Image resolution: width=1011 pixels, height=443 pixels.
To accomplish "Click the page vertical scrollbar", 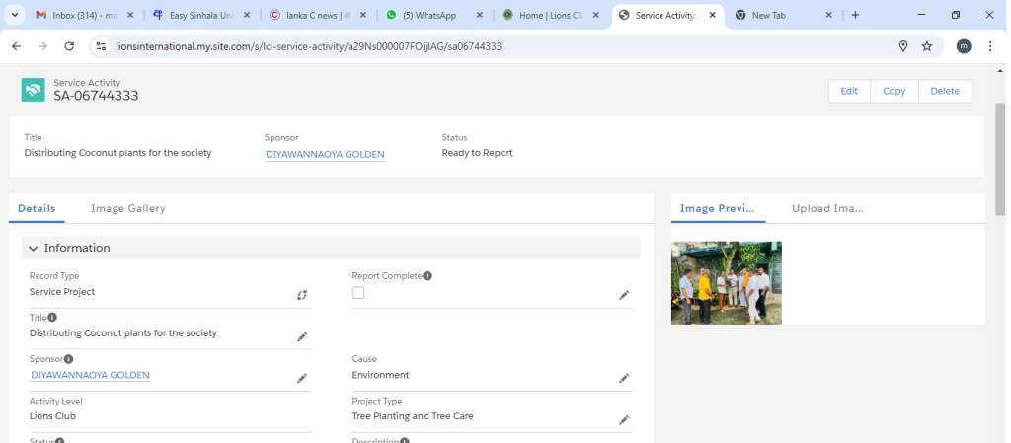I will pos(1001,159).
